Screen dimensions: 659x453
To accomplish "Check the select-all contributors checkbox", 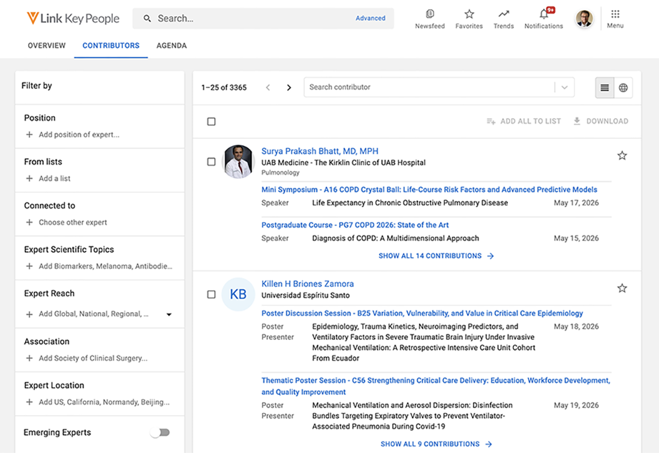I will point(211,122).
